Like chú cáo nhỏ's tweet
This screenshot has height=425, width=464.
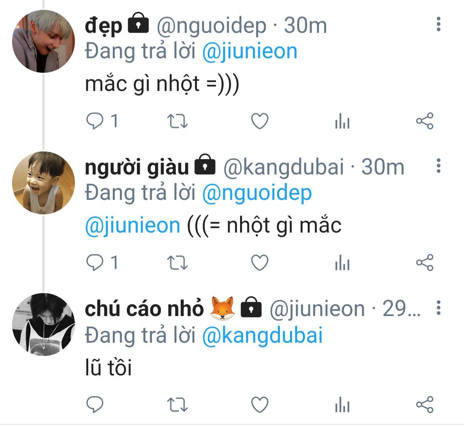coord(260,404)
